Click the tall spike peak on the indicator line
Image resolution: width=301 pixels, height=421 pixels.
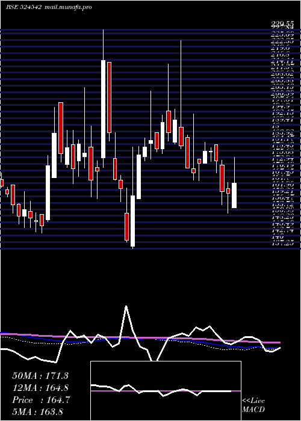click(x=126, y=307)
